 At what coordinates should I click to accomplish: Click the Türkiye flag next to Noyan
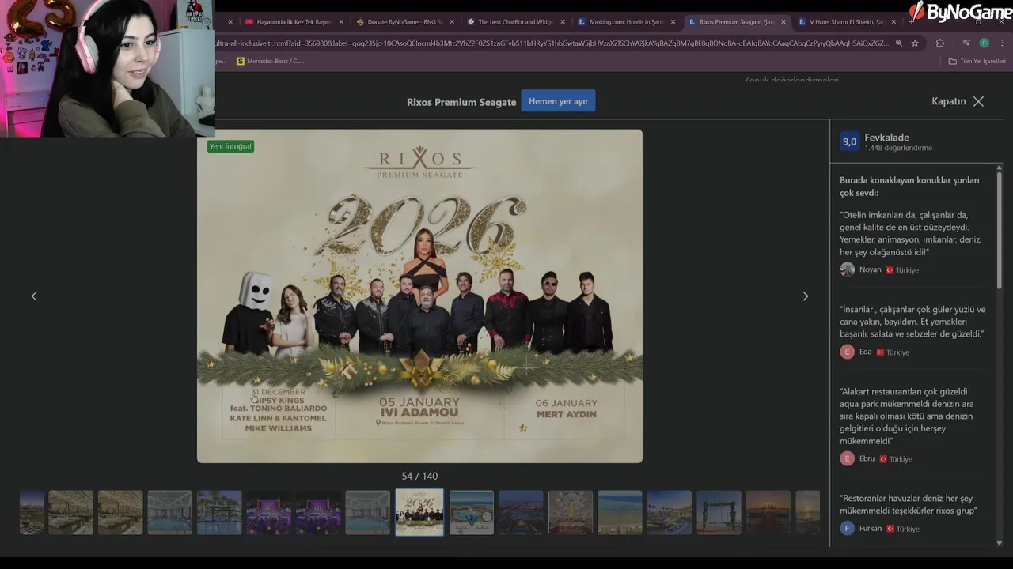pyautogui.click(x=890, y=270)
